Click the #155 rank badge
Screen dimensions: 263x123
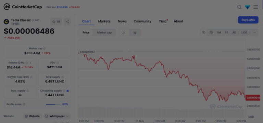(x=16, y=24)
